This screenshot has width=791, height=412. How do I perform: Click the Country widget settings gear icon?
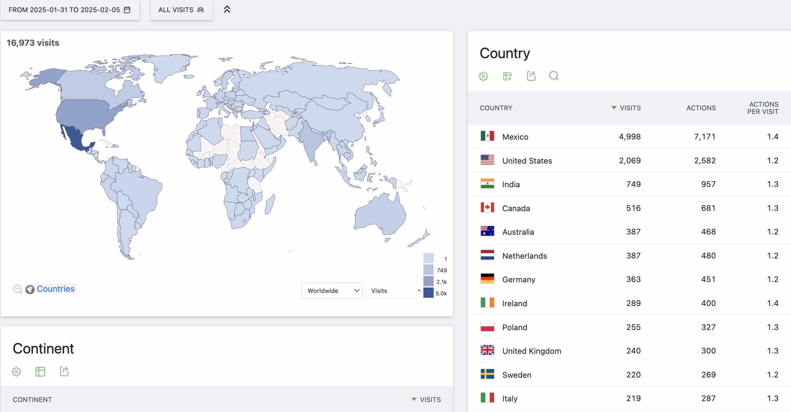[x=483, y=76]
